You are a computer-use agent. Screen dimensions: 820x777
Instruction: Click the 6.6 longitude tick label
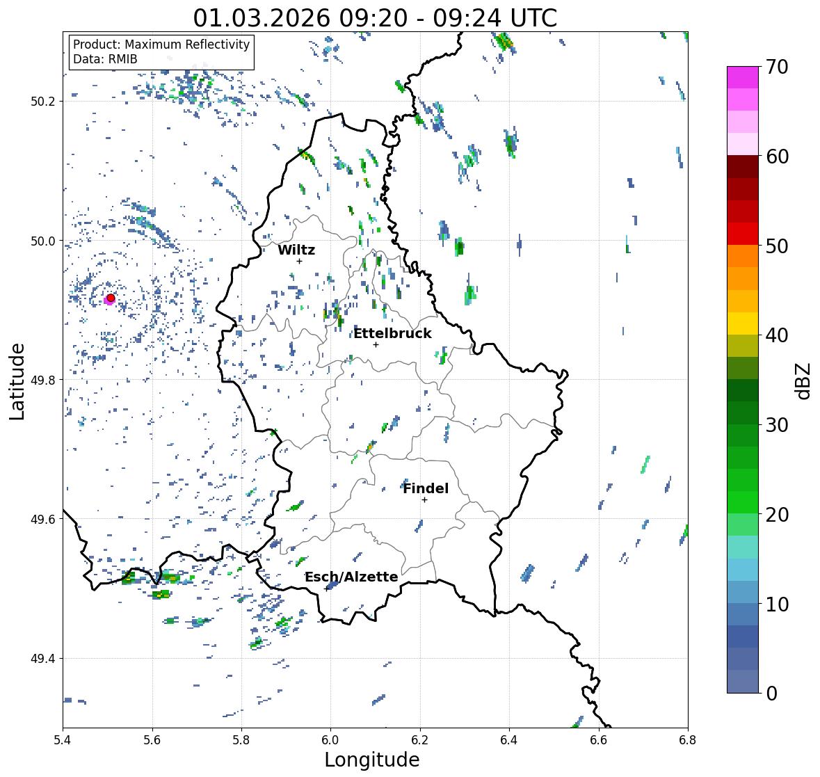click(x=599, y=740)
